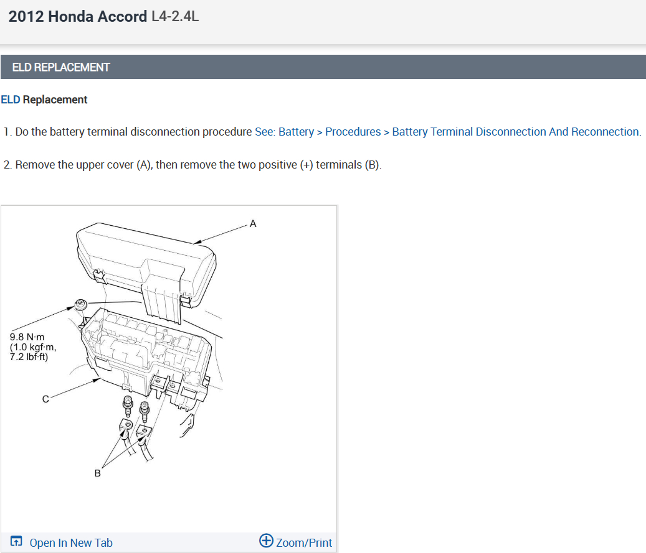The image size is (646, 553).
Task: Click the ELD REPLACEMENT section header
Action: point(323,67)
